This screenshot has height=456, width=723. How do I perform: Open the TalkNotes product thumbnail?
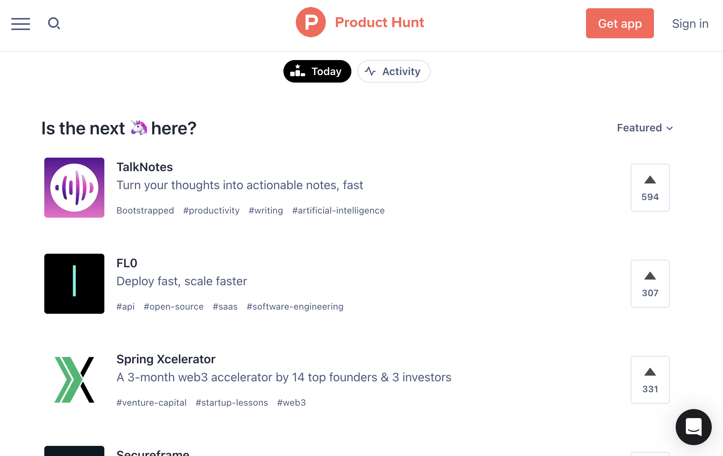coord(74,188)
